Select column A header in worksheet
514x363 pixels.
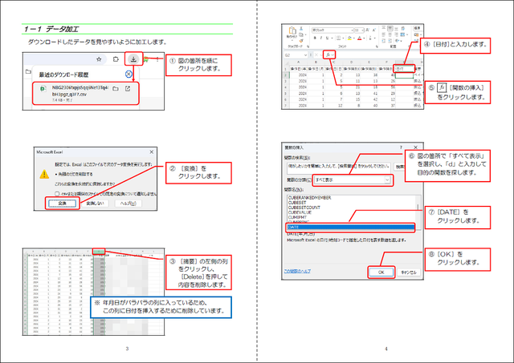point(298,63)
